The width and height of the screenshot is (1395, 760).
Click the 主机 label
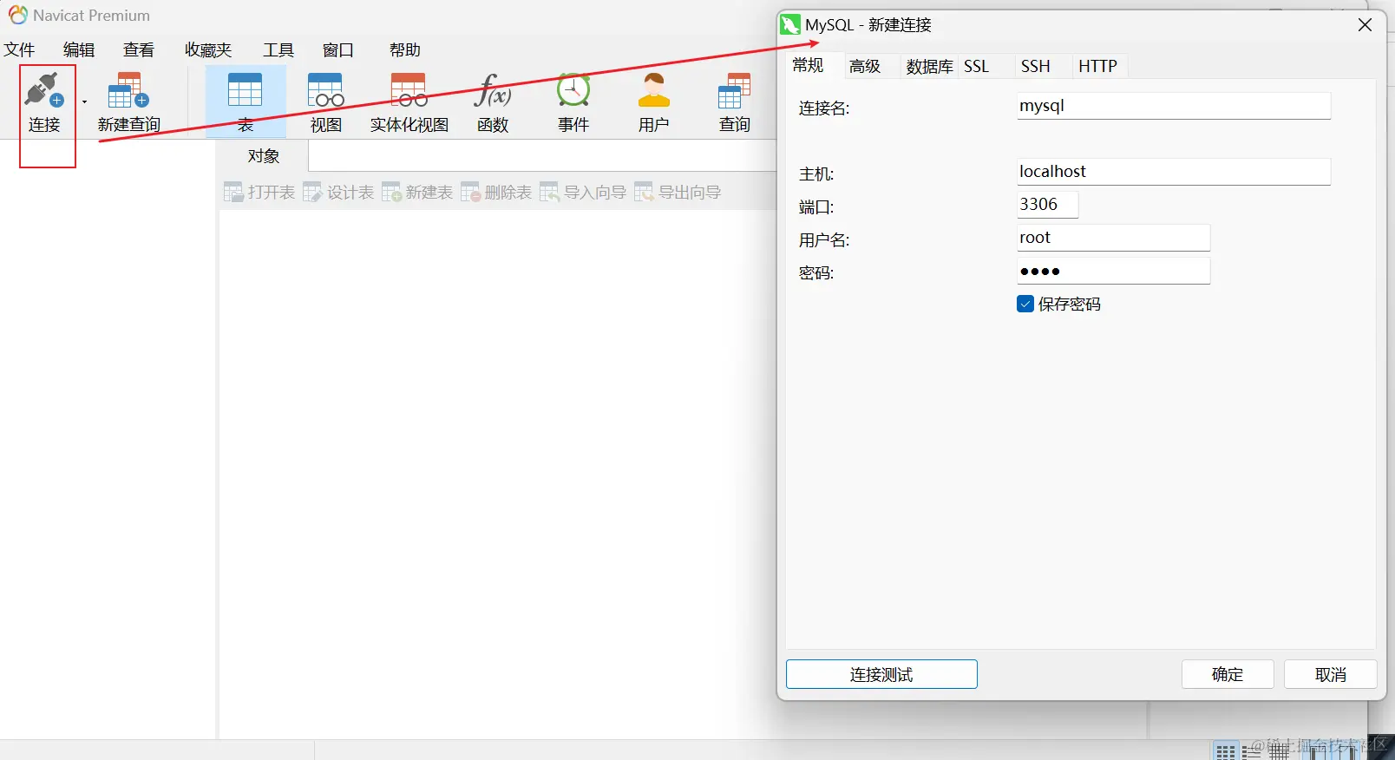tap(816, 174)
